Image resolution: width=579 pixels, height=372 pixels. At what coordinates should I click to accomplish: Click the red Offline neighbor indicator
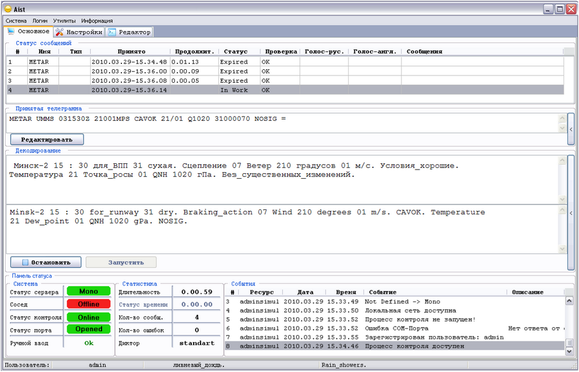click(88, 305)
